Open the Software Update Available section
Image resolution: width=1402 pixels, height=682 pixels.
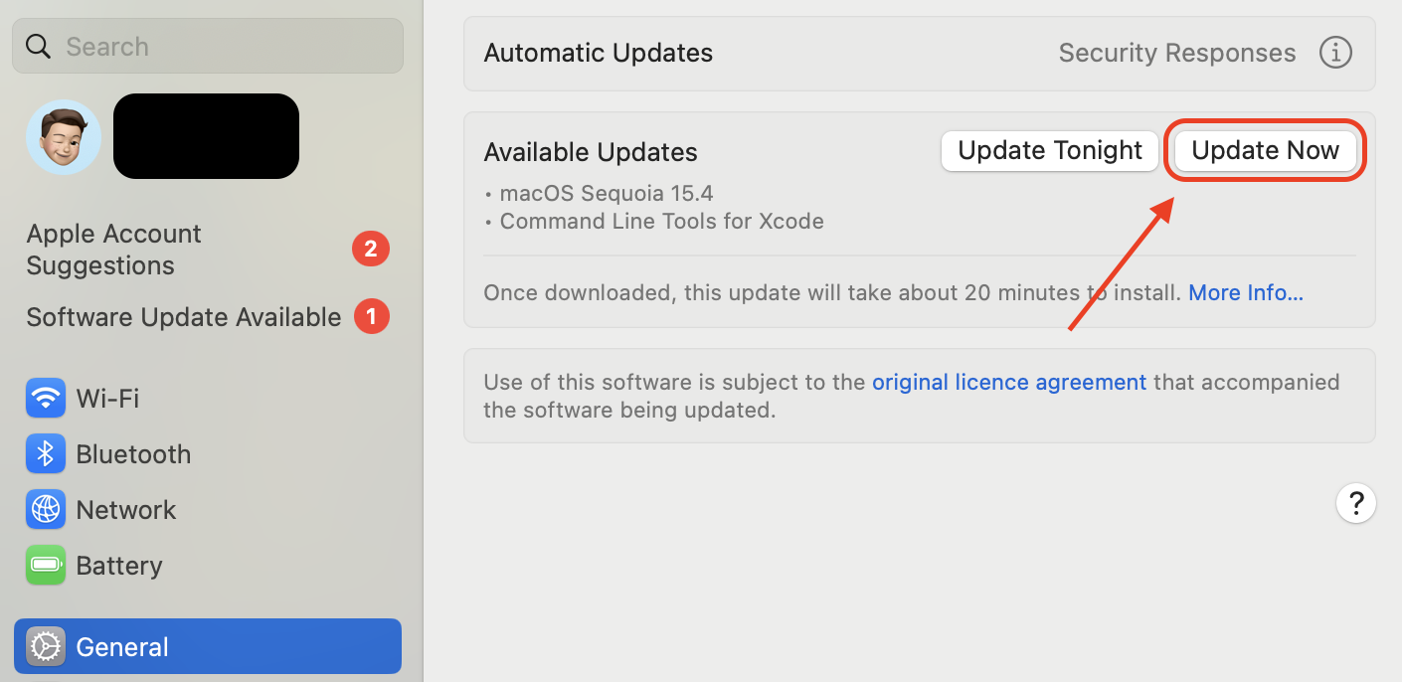point(183,316)
